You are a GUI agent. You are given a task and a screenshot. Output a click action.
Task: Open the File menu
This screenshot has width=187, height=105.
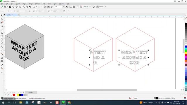pos(2,4)
